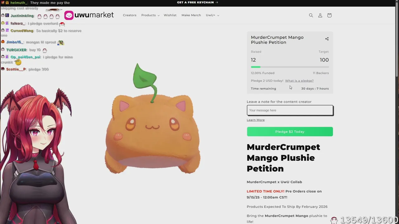399x224 pixels.
Task: Click the mango plushie product image
Action: click(152, 118)
